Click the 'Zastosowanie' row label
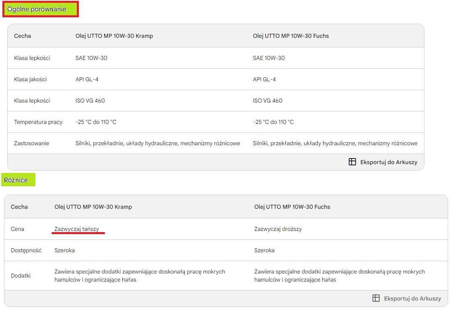The width and height of the screenshot is (459, 317). (x=32, y=144)
